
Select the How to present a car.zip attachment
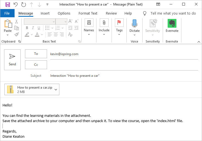[32, 89]
